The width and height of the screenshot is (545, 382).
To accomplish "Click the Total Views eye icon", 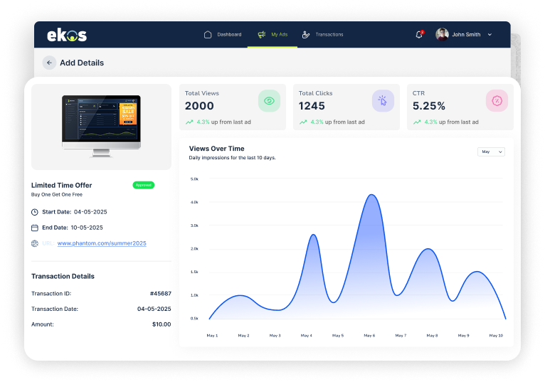I will click(x=269, y=101).
